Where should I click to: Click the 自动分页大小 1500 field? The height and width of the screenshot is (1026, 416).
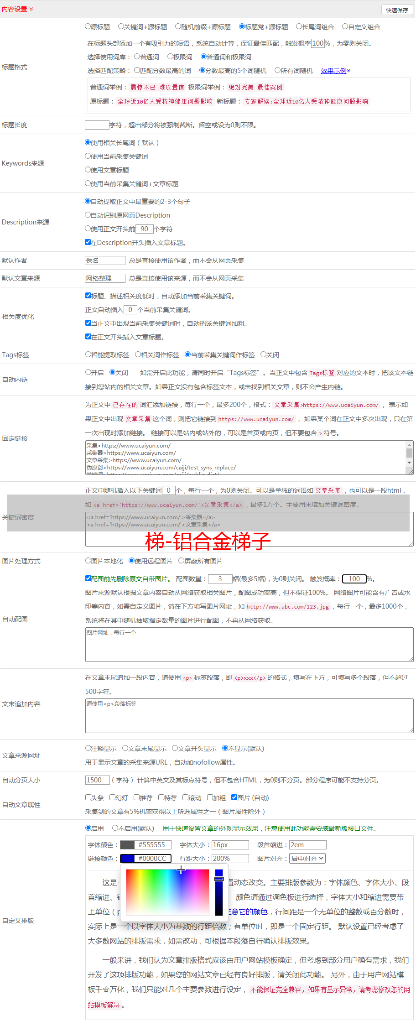tap(97, 780)
